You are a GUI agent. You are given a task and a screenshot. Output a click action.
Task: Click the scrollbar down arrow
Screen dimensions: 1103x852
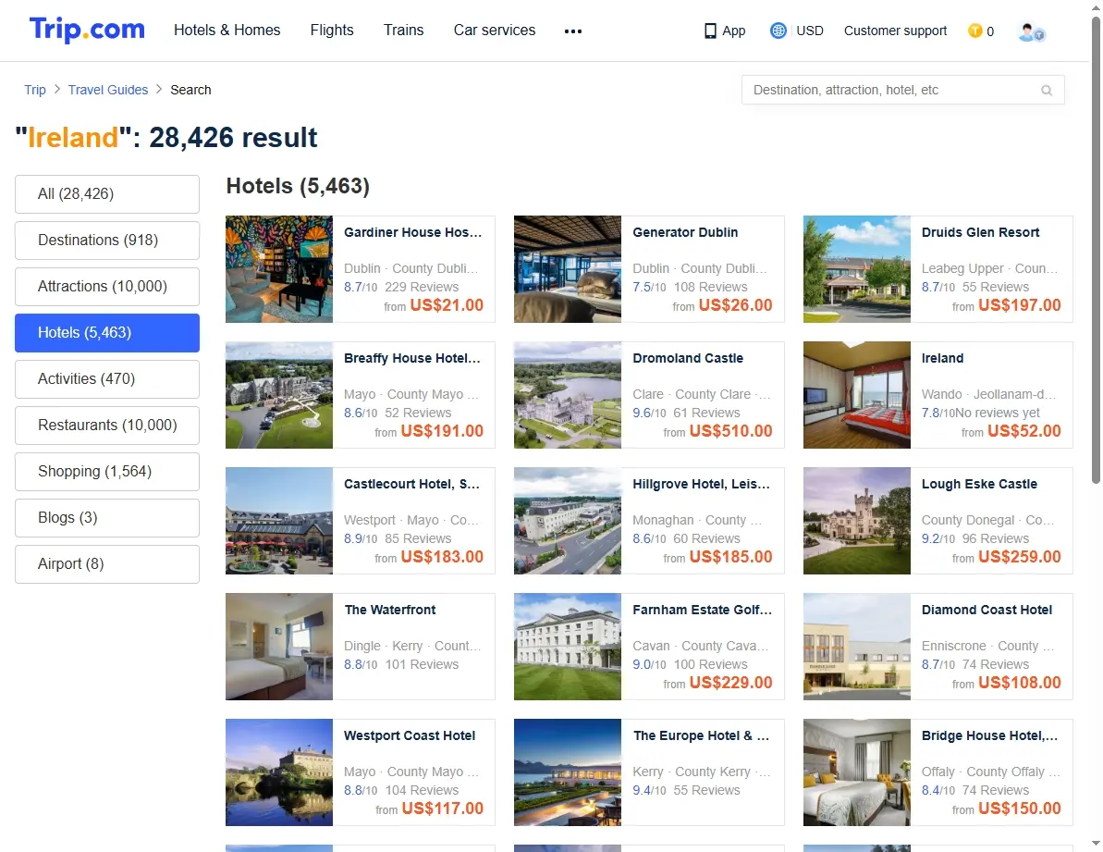pyautogui.click(x=1096, y=844)
